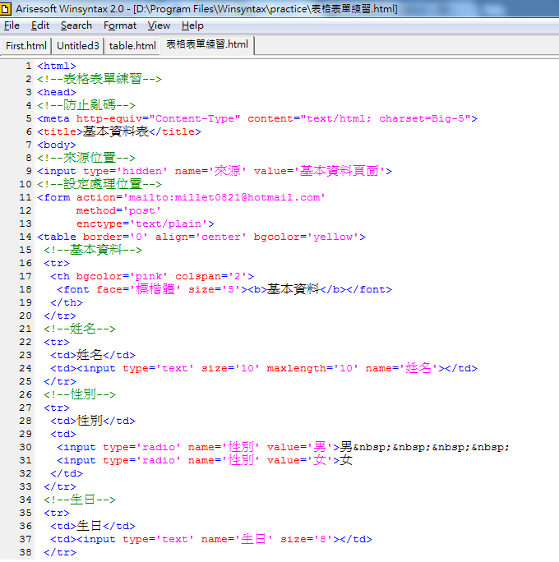Click the &nbsp; sequence on line 30
The width and height of the screenshot is (559, 562).
432,448
